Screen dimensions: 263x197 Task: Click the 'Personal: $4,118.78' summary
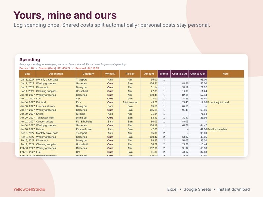click(87, 68)
